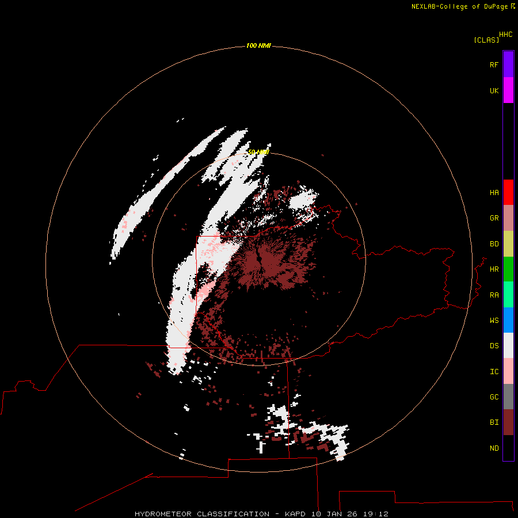Click the RF legend label
Screen dimensions: 518x518
click(x=494, y=64)
